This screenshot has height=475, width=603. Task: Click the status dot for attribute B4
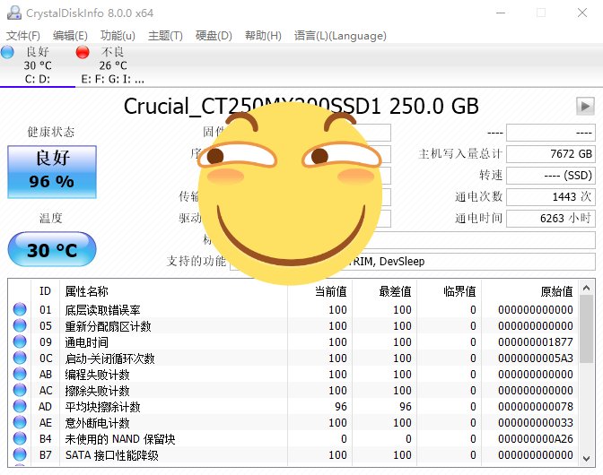point(20,438)
